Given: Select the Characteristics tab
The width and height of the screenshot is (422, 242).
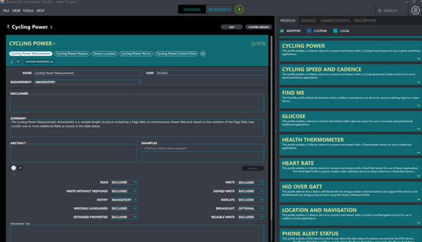Looking at the screenshot, I should 335,20.
